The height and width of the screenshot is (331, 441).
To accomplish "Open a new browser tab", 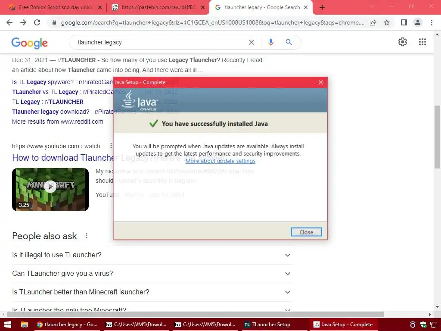I will coord(322,7).
